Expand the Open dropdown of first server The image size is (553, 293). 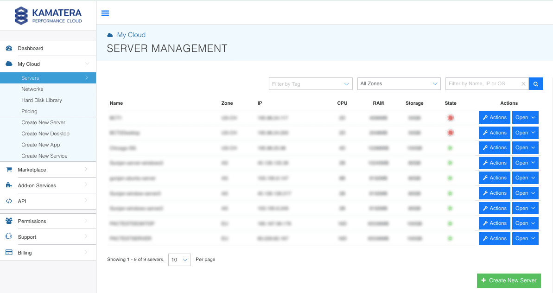[525, 118]
